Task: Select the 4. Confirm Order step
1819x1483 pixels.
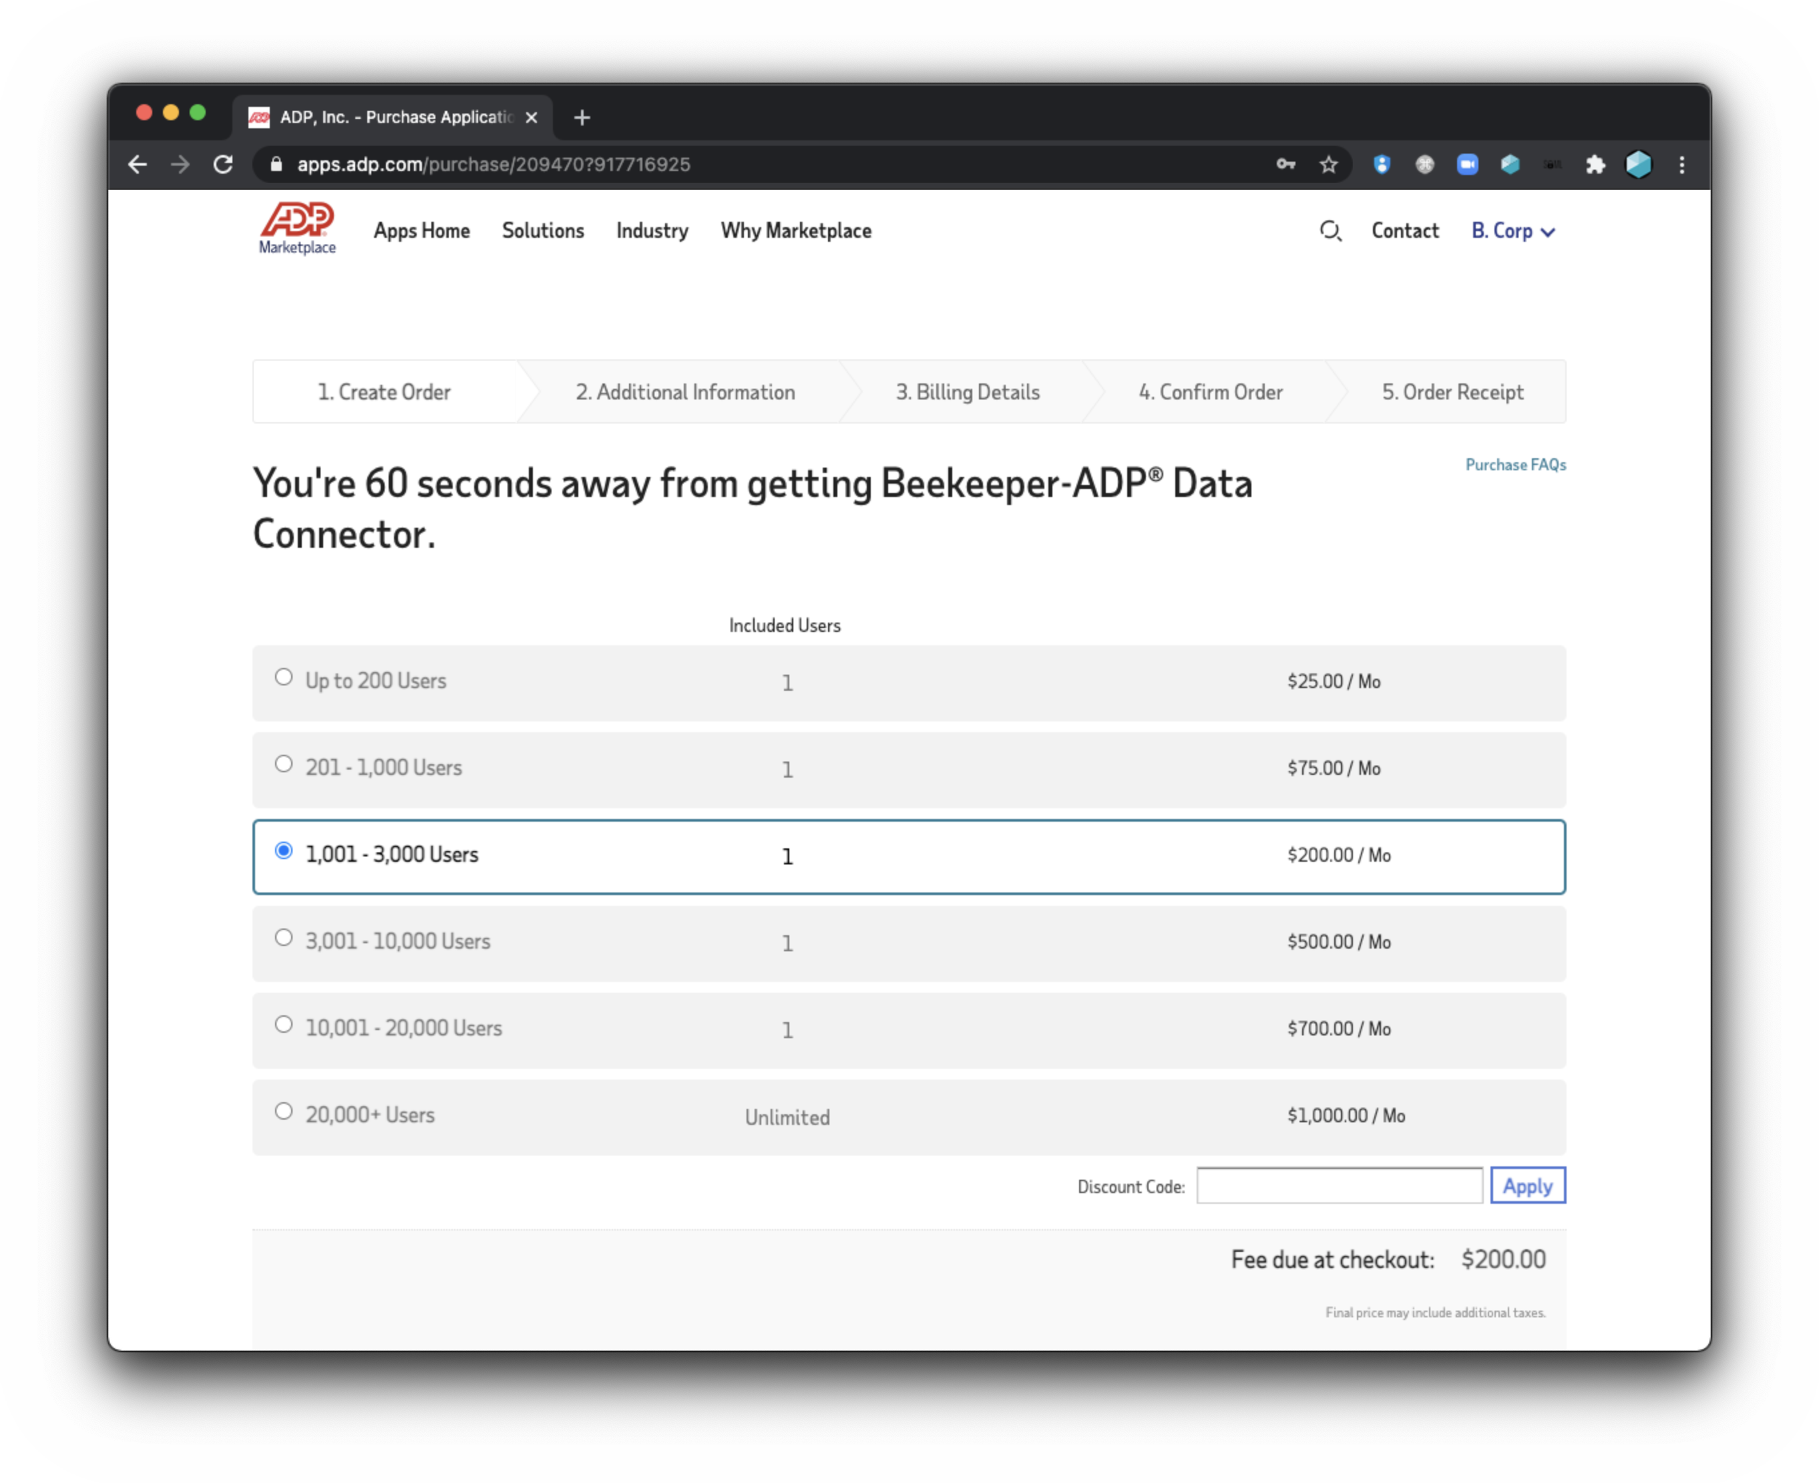Action: pyautogui.click(x=1210, y=392)
